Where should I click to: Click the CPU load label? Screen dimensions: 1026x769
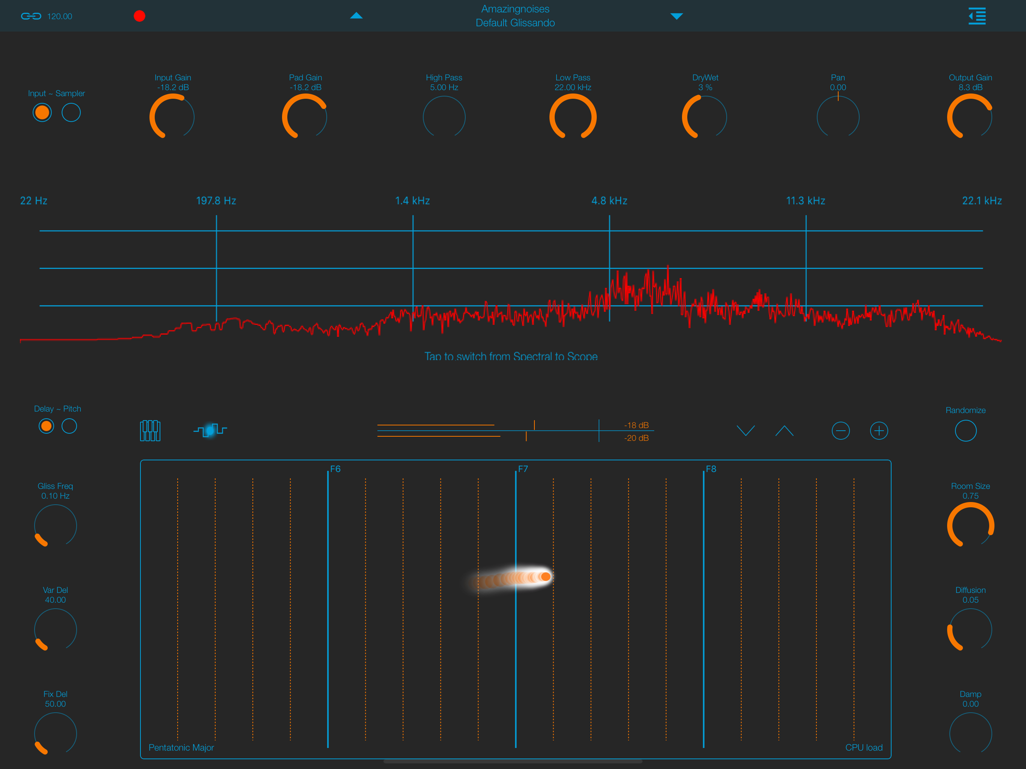point(864,747)
